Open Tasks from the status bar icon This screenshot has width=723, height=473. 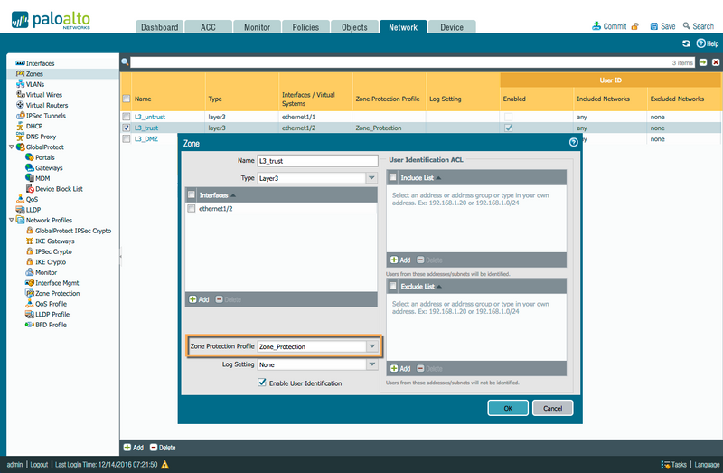coord(665,465)
